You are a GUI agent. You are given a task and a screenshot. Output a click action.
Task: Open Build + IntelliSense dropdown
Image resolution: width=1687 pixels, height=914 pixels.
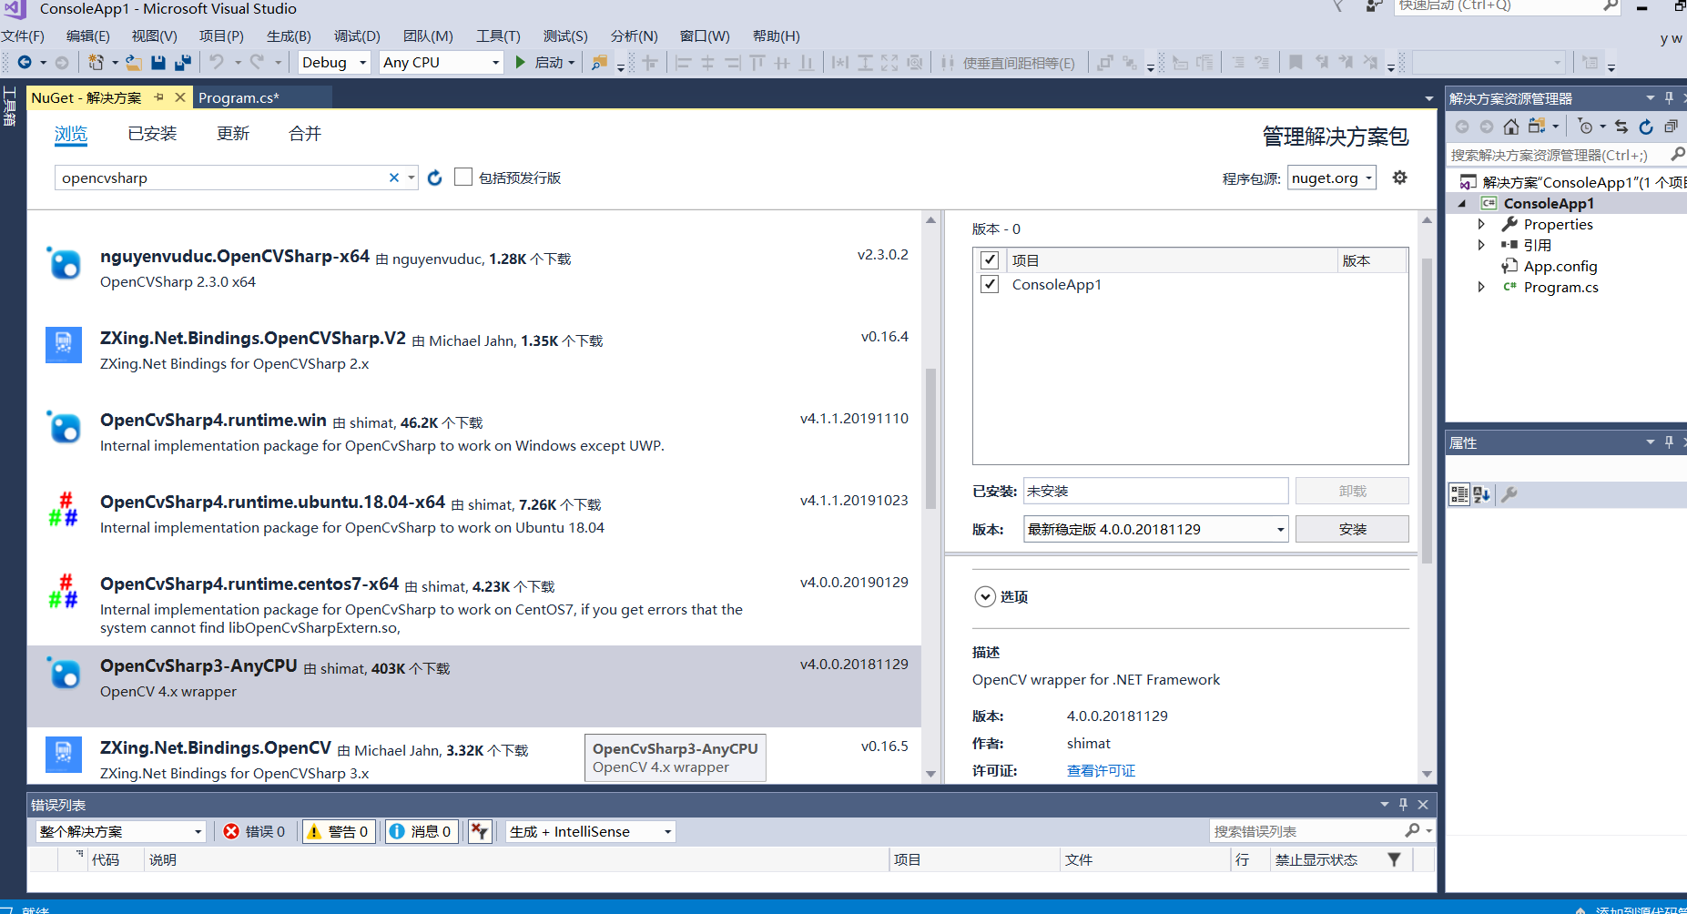(590, 831)
